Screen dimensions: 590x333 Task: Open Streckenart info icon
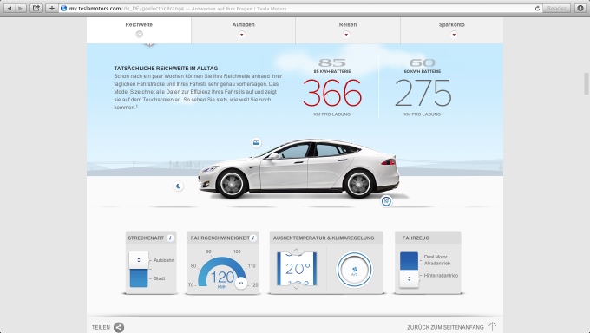pos(170,238)
